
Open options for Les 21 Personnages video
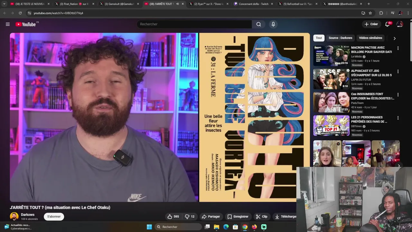click(x=398, y=118)
